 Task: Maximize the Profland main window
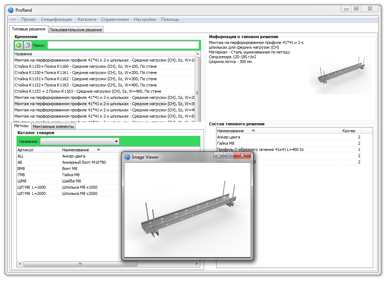356,8
